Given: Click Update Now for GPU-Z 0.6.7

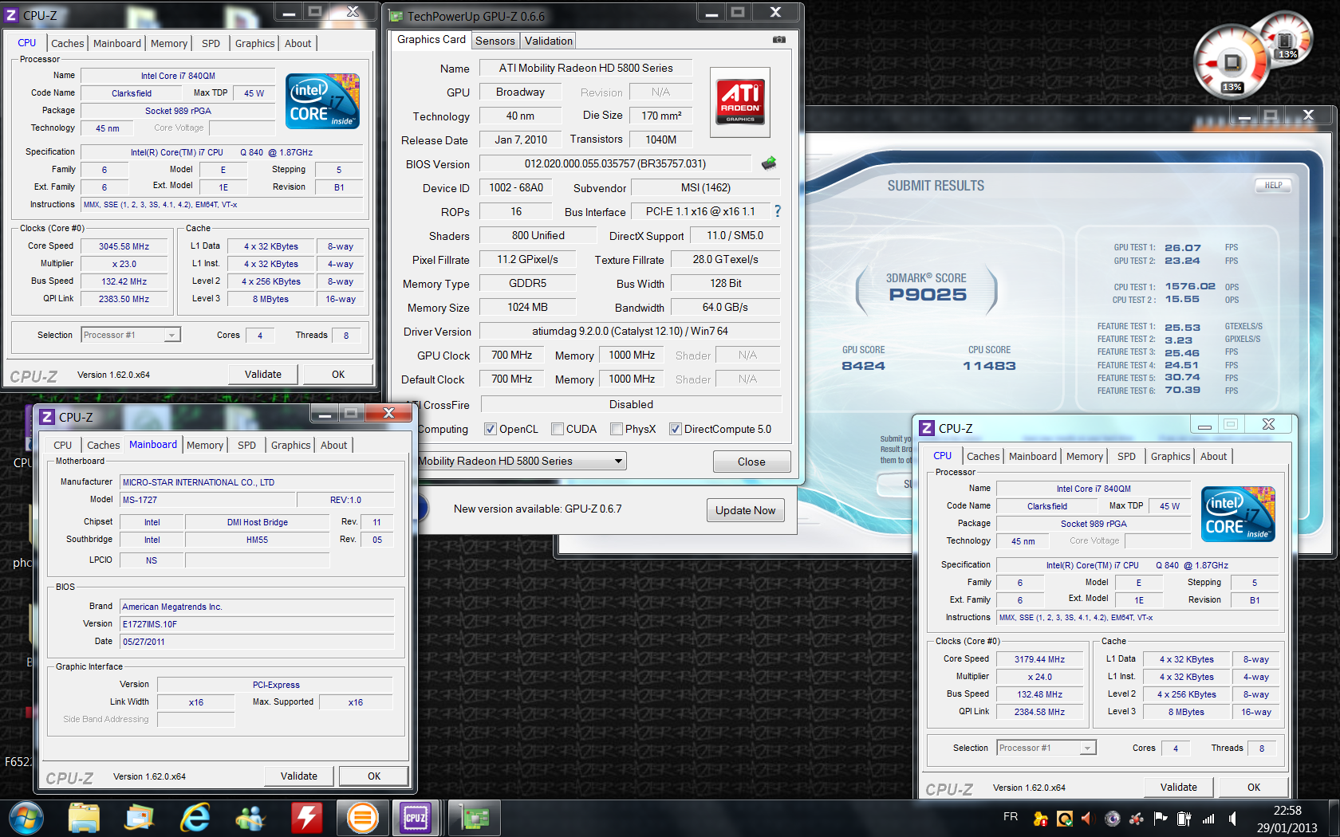Looking at the screenshot, I should click(x=745, y=510).
